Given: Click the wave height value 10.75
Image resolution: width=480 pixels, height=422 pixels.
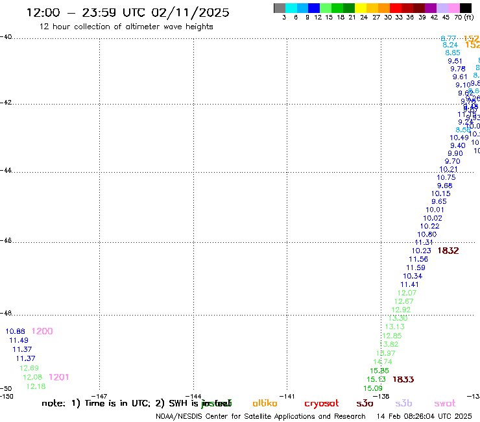Looking at the screenshot, I should (x=446, y=177).
